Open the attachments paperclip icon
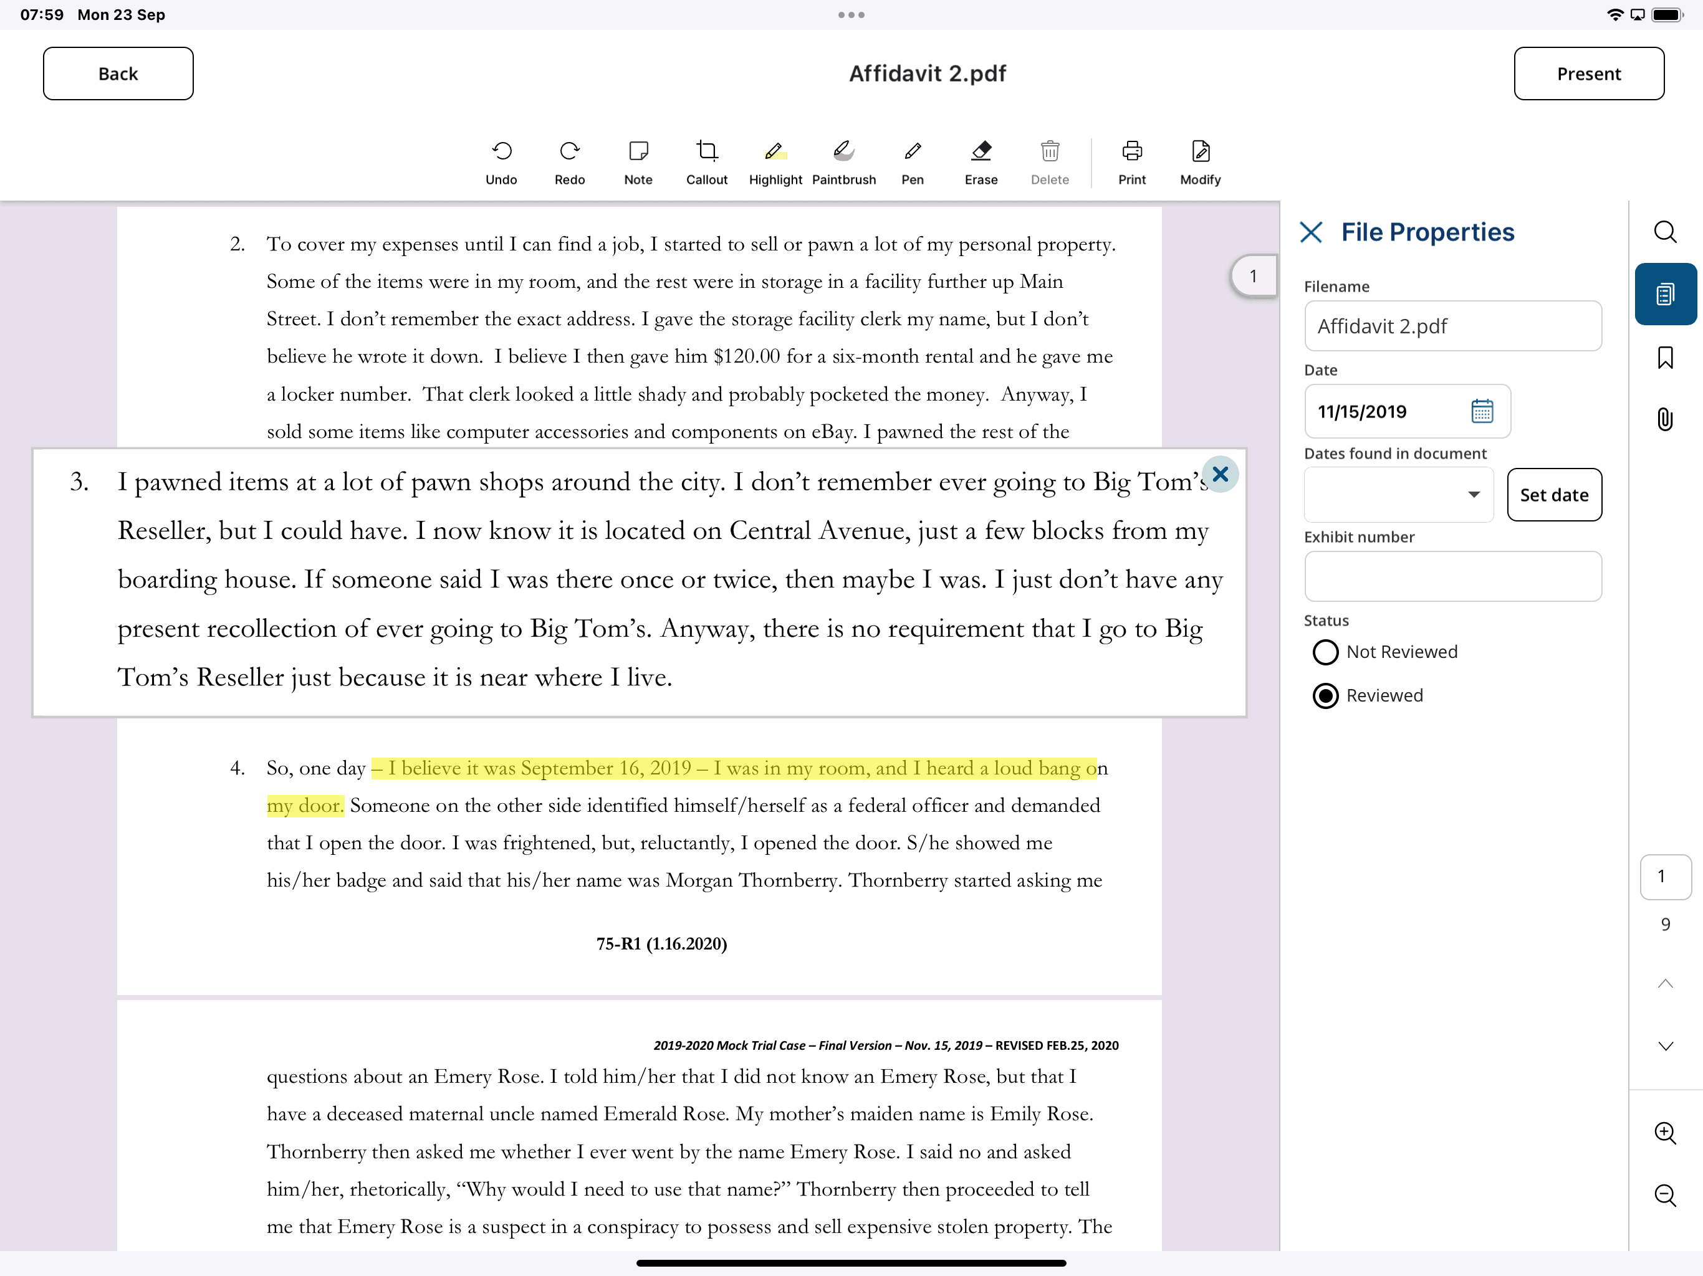 click(1665, 419)
